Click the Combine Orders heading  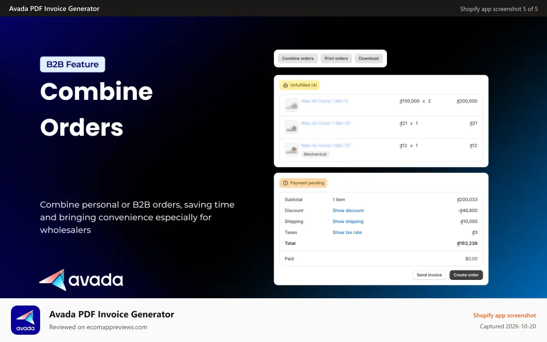(x=96, y=109)
